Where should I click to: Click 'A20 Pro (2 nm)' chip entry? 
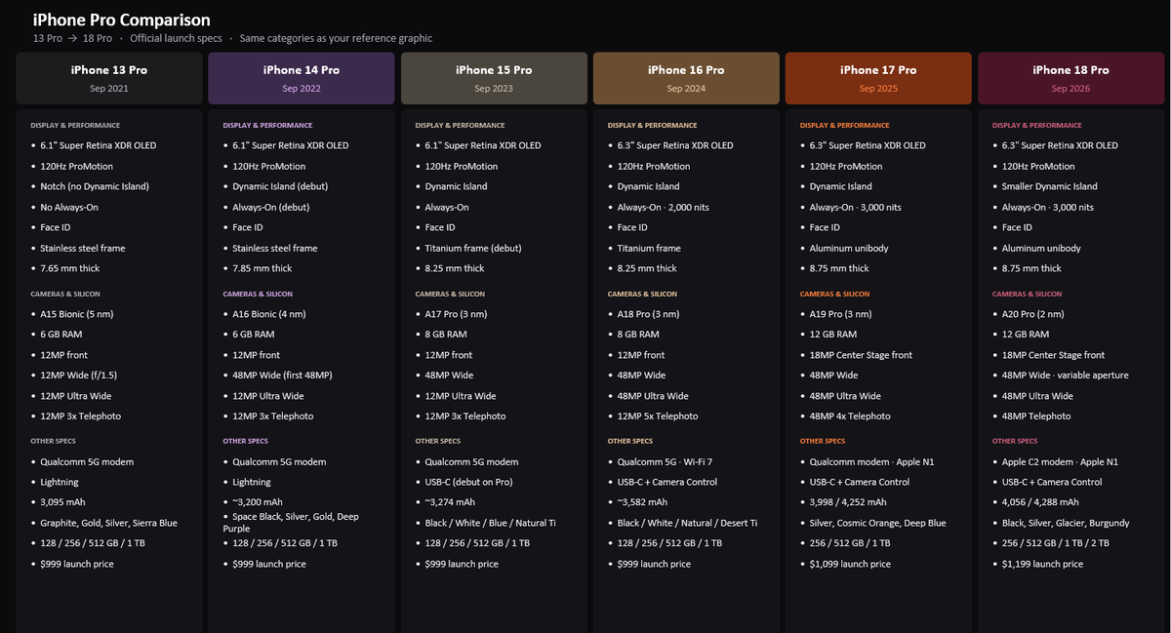[1033, 314]
